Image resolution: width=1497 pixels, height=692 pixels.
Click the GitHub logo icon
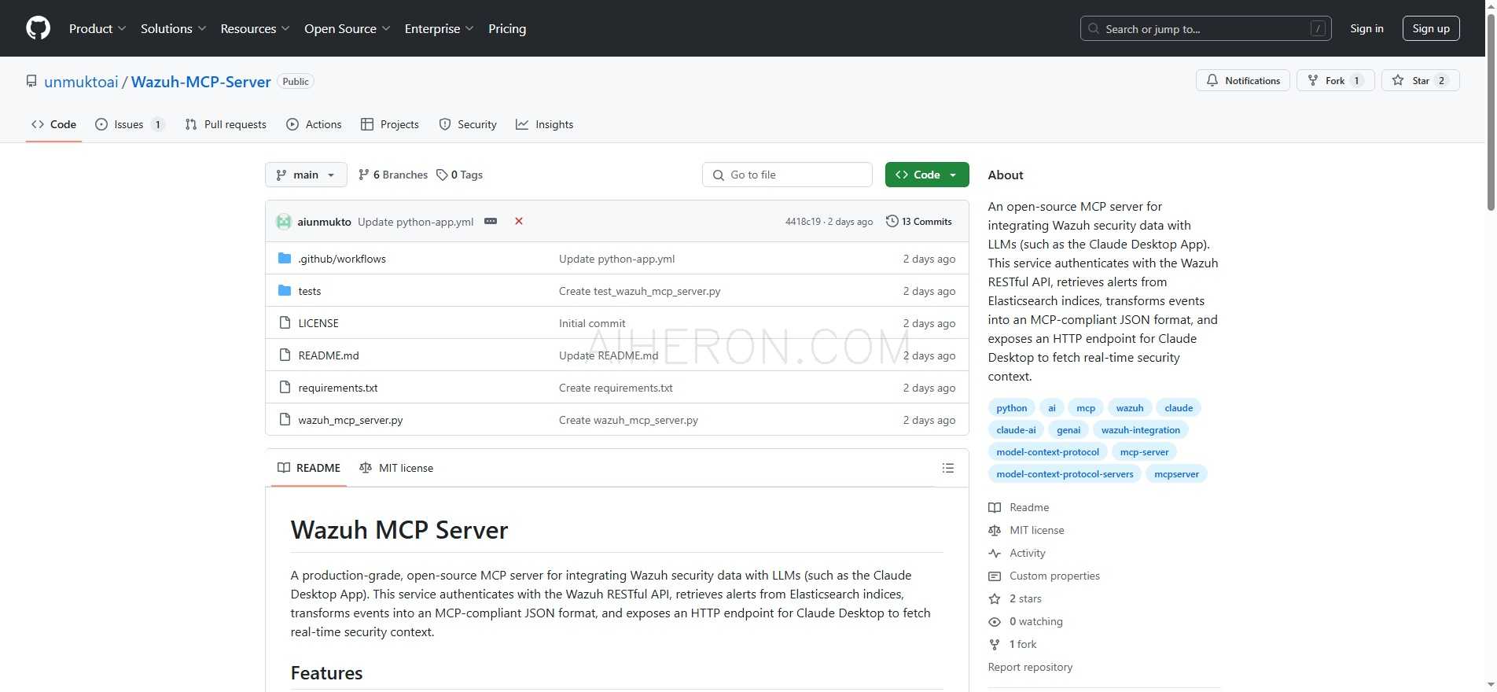pyautogui.click(x=38, y=28)
